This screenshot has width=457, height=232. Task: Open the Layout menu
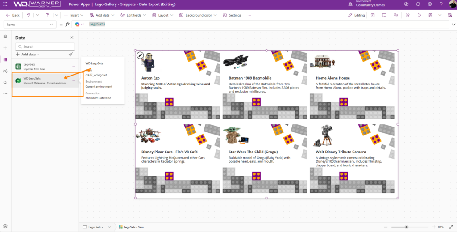point(162,15)
